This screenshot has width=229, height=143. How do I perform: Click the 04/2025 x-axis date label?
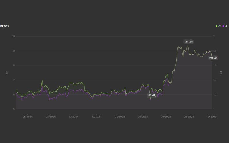(x=143, y=117)
